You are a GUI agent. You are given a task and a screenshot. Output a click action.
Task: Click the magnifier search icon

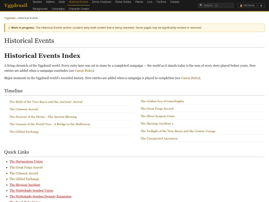coord(201,5)
